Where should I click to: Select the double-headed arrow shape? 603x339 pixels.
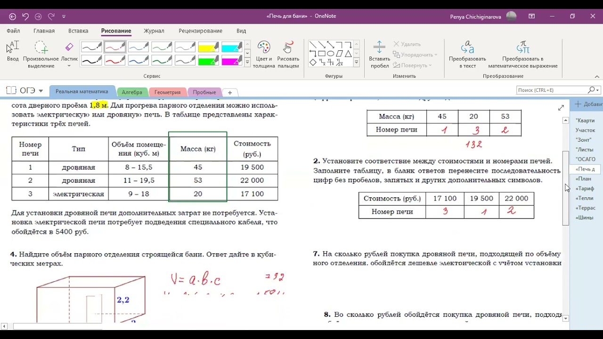pyautogui.click(x=331, y=45)
